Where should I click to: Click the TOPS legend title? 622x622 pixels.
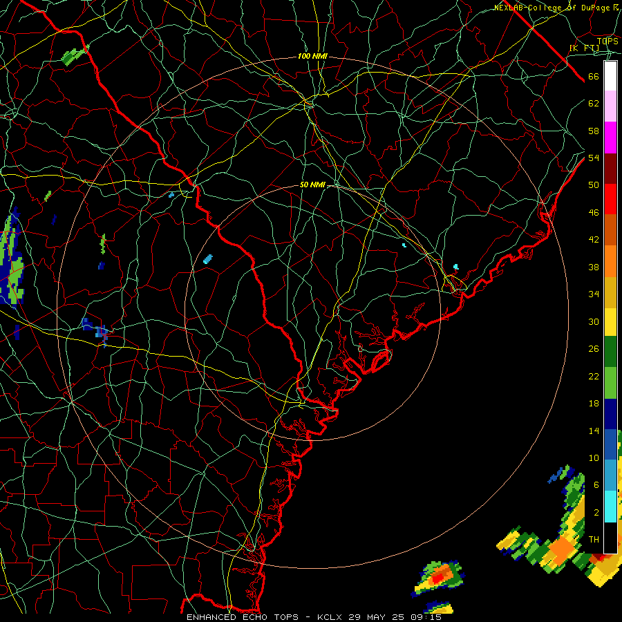click(x=607, y=41)
